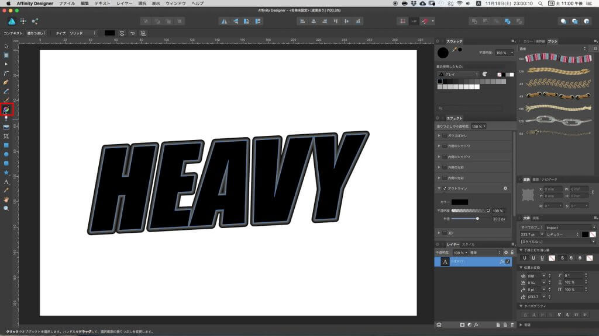Collapse the Outline effect section
This screenshot has width=599, height=336.
(x=439, y=188)
